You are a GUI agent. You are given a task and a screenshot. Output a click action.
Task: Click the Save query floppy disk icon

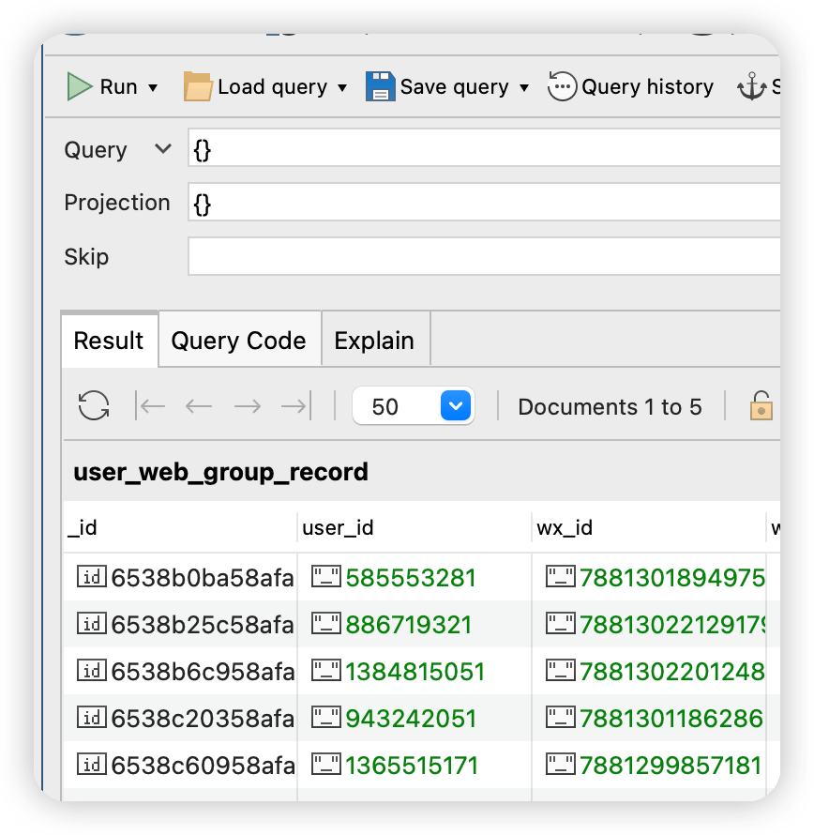tap(380, 86)
